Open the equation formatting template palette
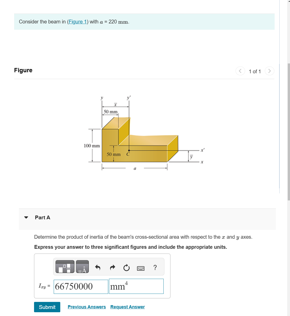Screen dimensions: 290x316 (x=64, y=266)
